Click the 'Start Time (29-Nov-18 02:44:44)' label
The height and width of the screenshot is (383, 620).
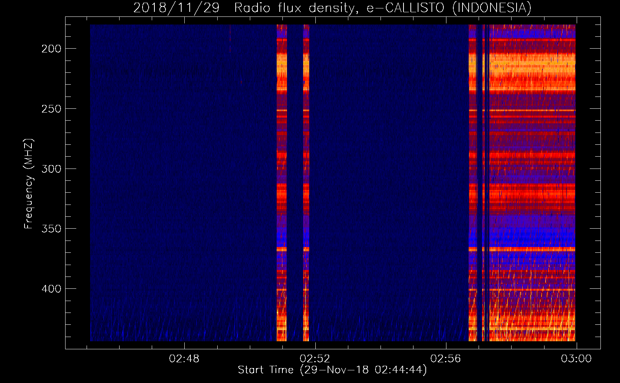click(x=332, y=370)
